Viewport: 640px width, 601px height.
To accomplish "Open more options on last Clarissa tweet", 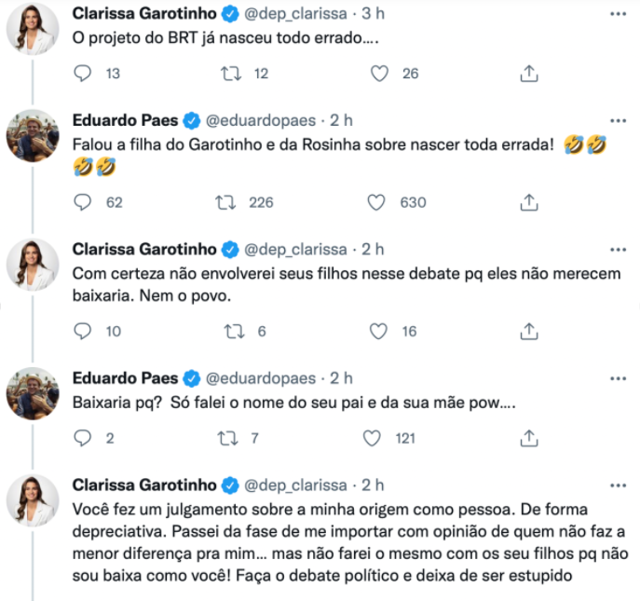I will point(618,485).
